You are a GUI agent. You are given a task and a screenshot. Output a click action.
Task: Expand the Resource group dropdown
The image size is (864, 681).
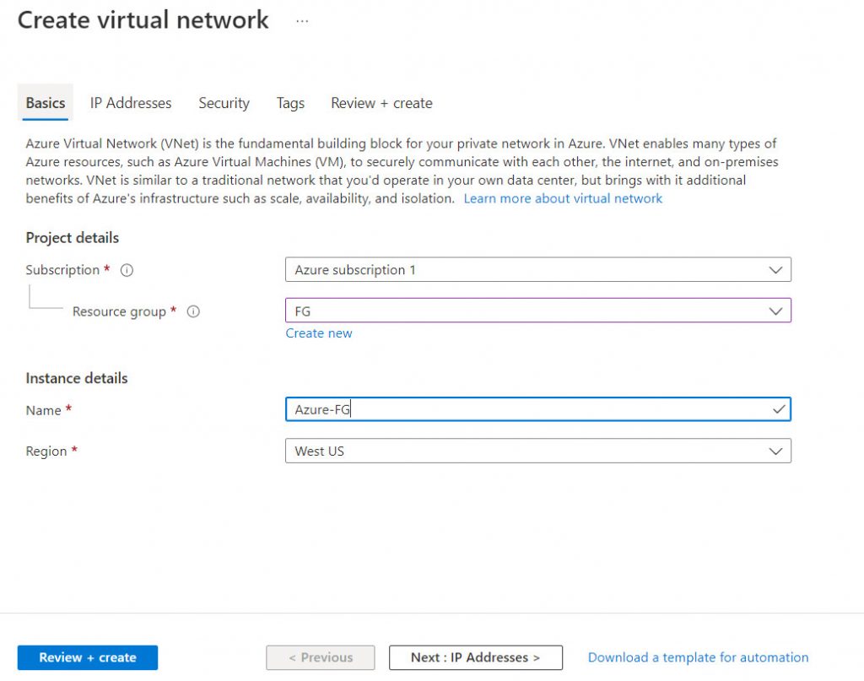click(x=776, y=311)
